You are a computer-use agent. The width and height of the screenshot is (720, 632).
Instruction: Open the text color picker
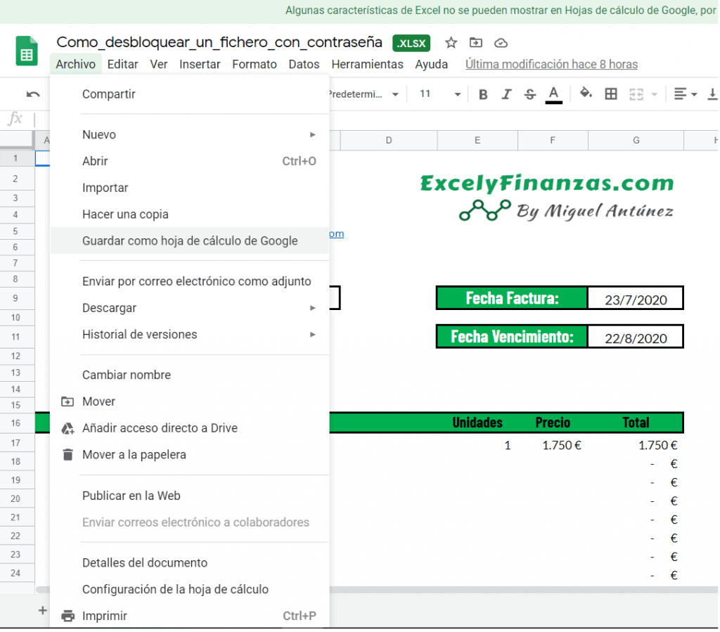554,95
